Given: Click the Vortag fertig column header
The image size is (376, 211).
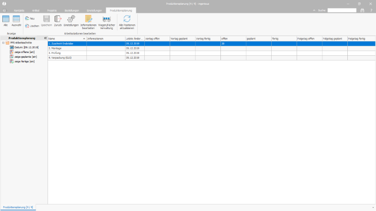Looking at the screenshot, I should click(x=208, y=38).
